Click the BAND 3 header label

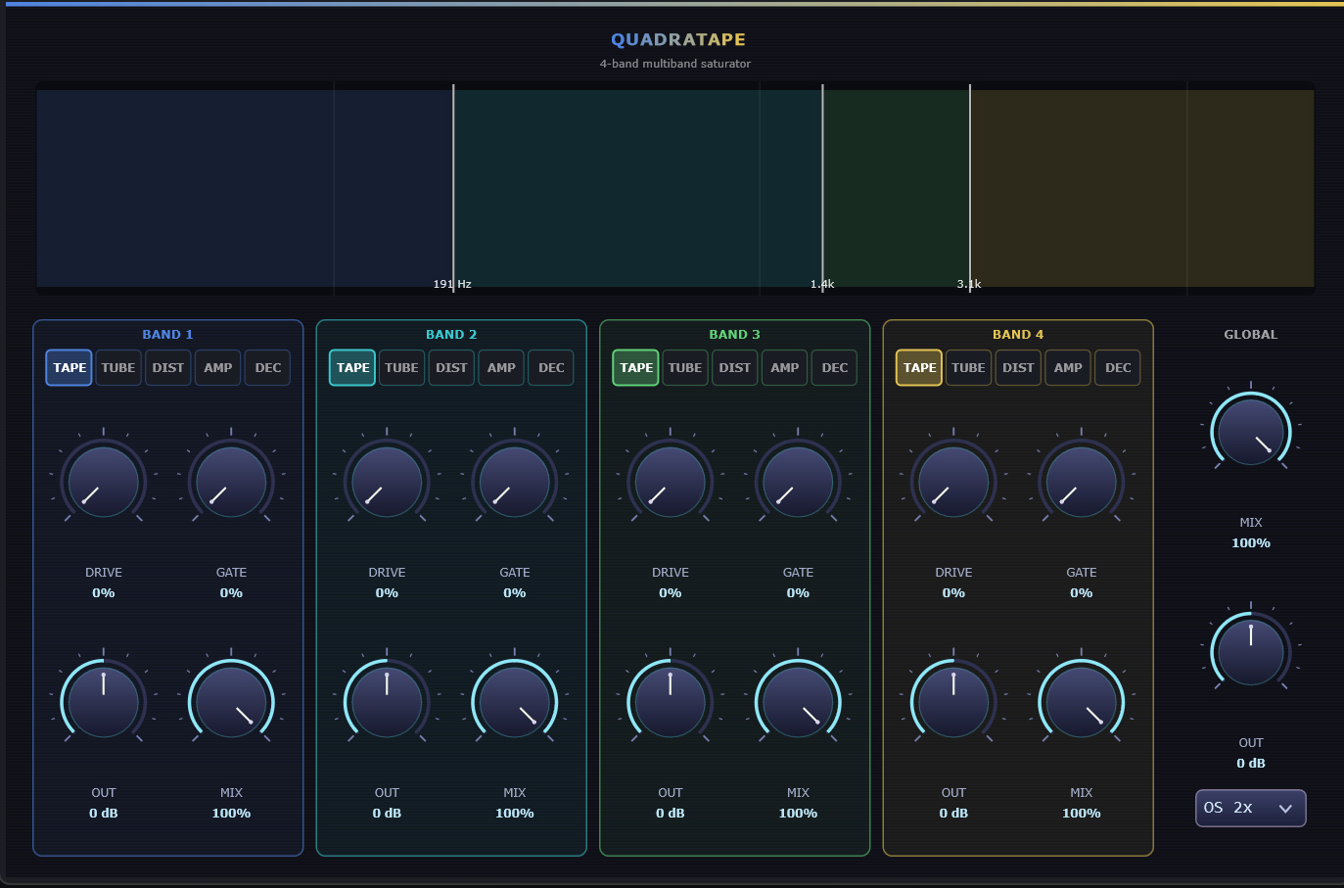tap(735, 334)
